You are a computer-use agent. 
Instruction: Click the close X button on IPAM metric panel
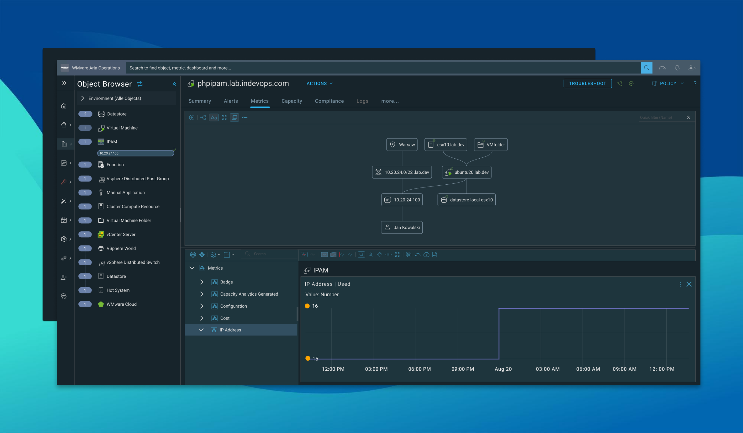click(x=689, y=284)
